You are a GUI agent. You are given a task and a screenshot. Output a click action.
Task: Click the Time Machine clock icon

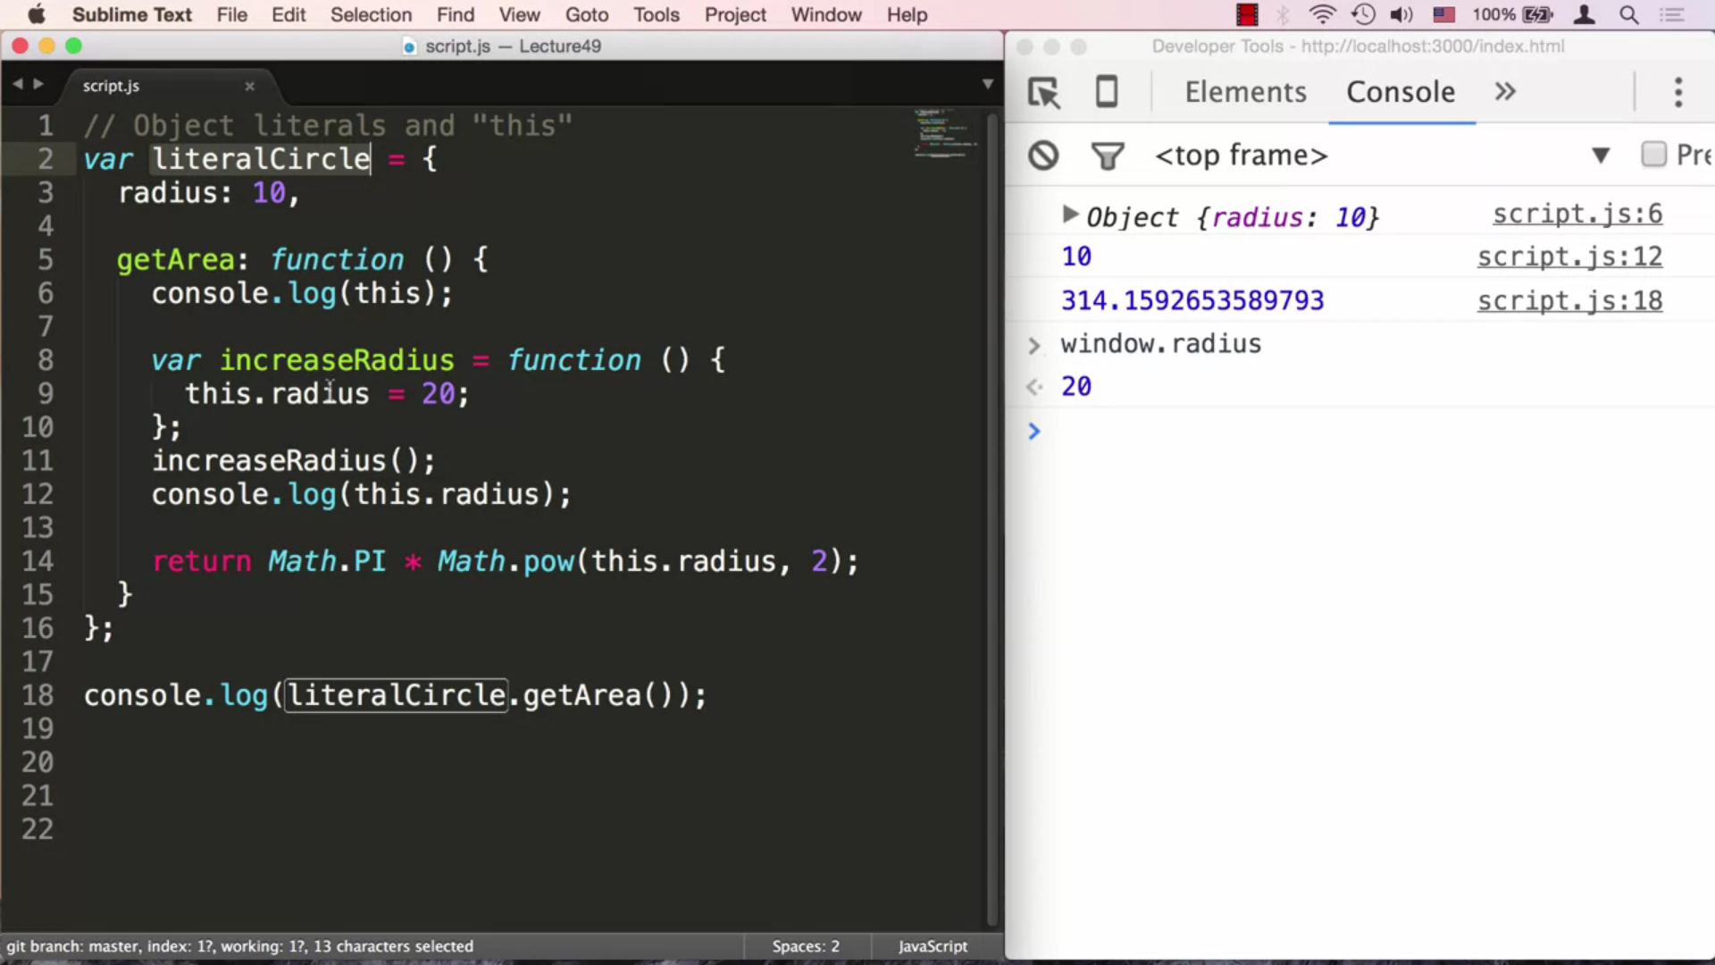[x=1363, y=14]
